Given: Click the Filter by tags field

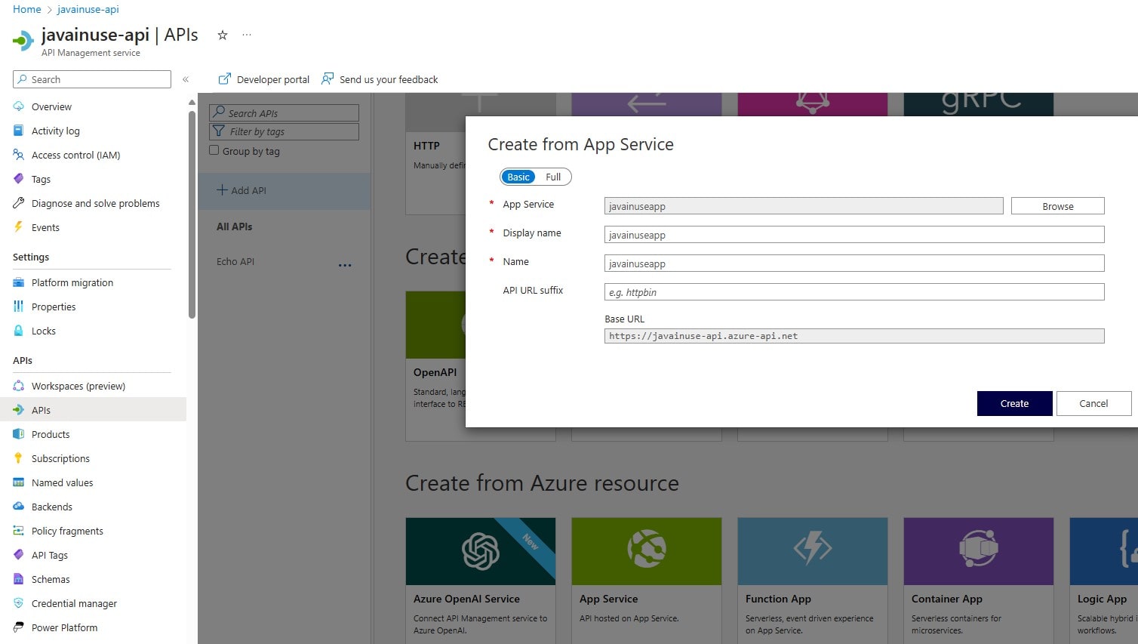Looking at the screenshot, I should coord(284,131).
